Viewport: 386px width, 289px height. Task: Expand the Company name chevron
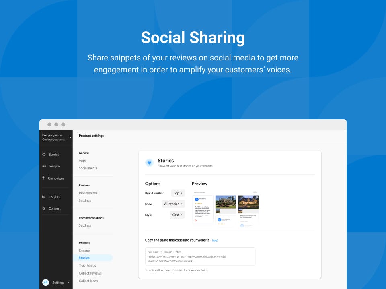pyautogui.click(x=70, y=138)
